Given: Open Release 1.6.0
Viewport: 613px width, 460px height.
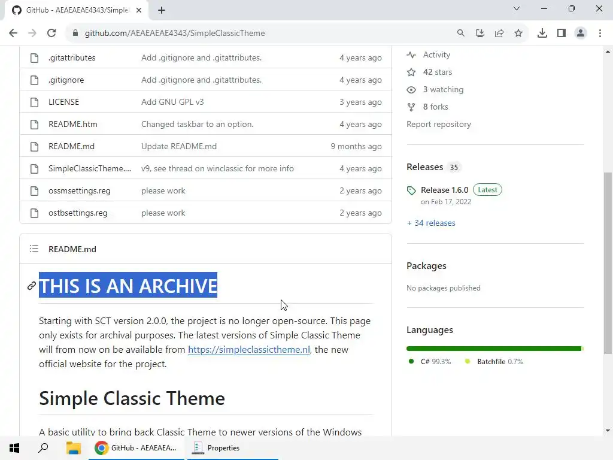Looking at the screenshot, I should click(x=445, y=190).
